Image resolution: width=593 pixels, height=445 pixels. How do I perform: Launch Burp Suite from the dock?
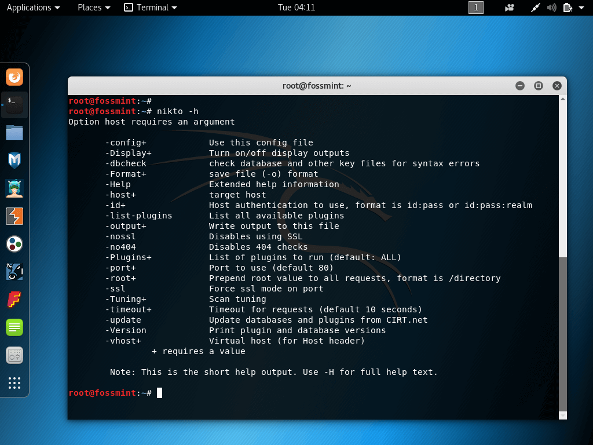[14, 216]
